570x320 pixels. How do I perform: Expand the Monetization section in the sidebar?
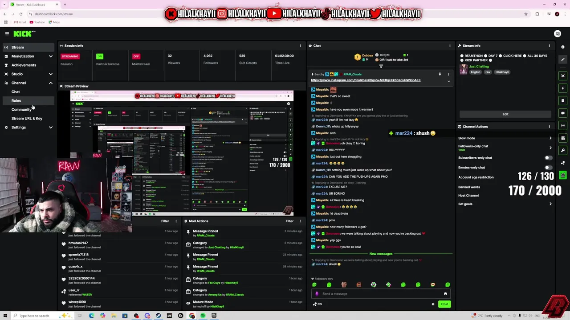(28, 56)
